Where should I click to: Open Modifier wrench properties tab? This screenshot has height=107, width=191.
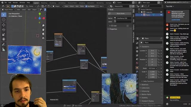[137, 71]
